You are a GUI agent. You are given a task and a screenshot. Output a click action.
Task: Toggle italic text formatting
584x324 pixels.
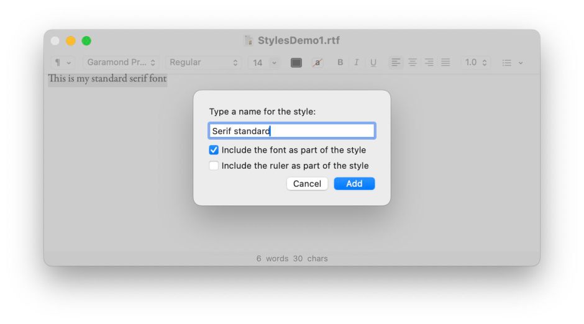point(356,63)
